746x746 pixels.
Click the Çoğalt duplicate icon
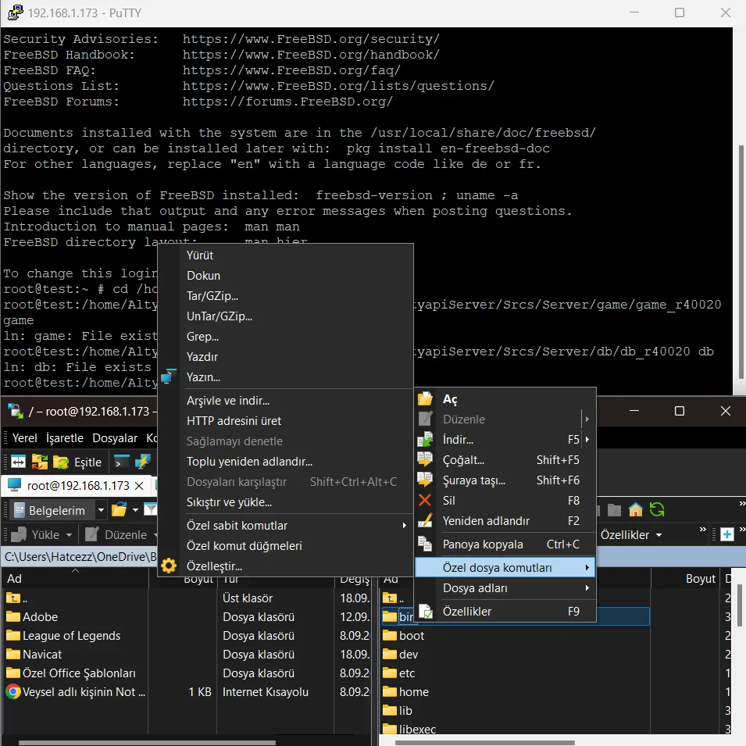[x=425, y=459]
